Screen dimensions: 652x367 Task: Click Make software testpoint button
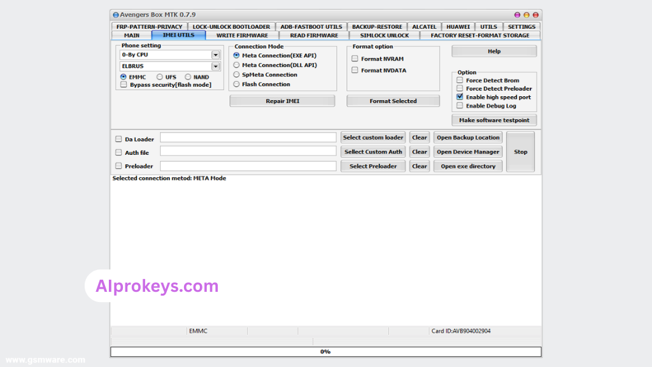pos(494,120)
